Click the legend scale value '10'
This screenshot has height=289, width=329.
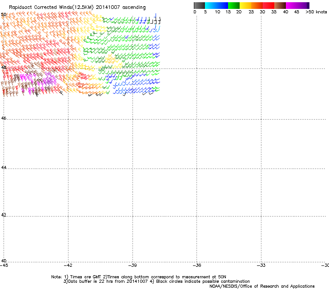(217, 12)
